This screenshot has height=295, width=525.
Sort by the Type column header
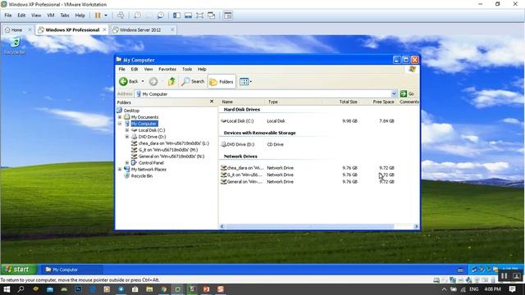tap(294, 102)
